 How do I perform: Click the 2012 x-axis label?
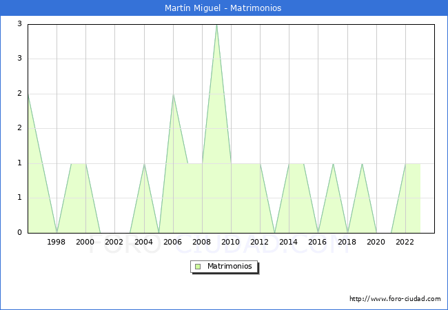tap(260, 242)
